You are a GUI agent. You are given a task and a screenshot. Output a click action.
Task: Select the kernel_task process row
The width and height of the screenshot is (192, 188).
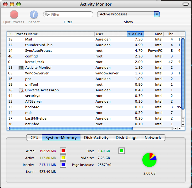(94, 62)
